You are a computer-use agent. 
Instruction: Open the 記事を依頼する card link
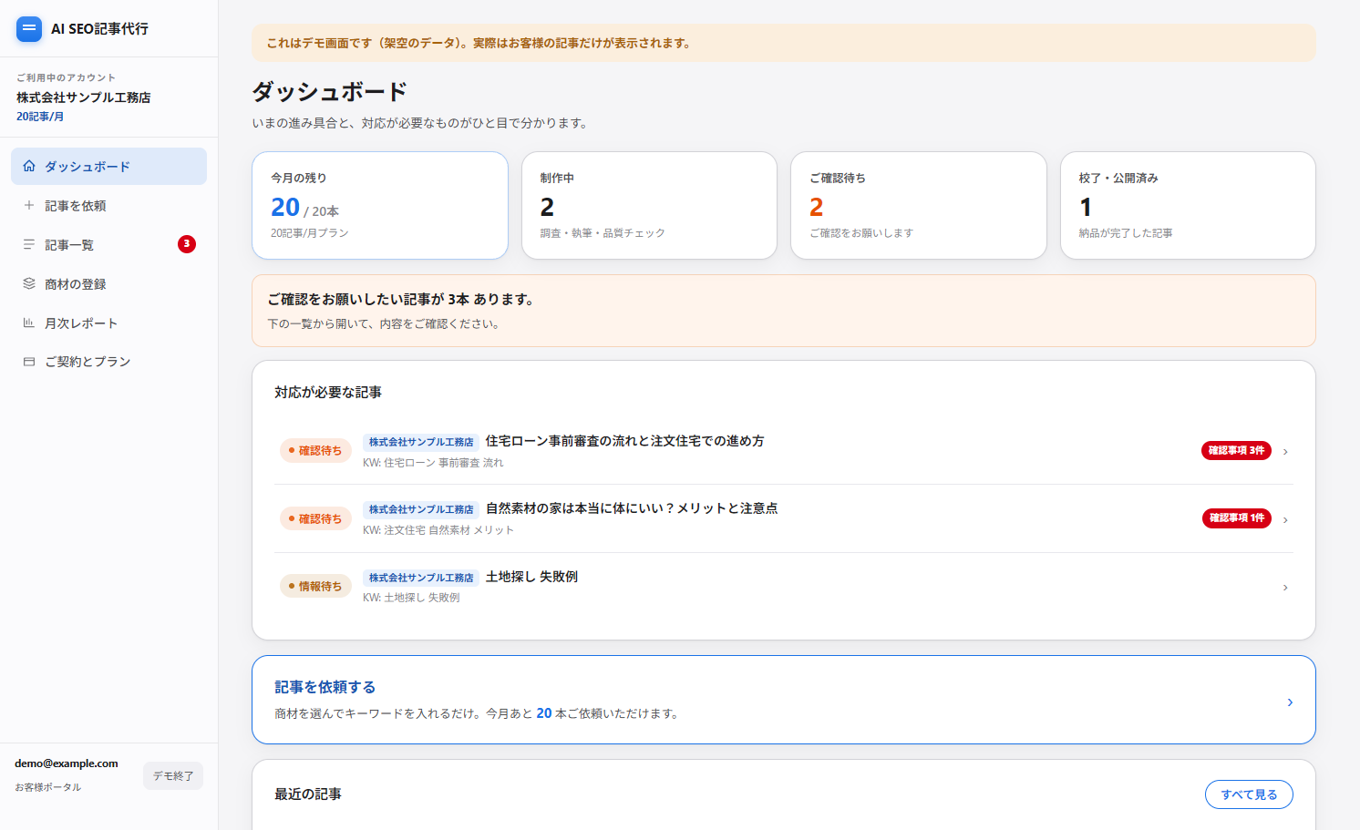tap(784, 700)
